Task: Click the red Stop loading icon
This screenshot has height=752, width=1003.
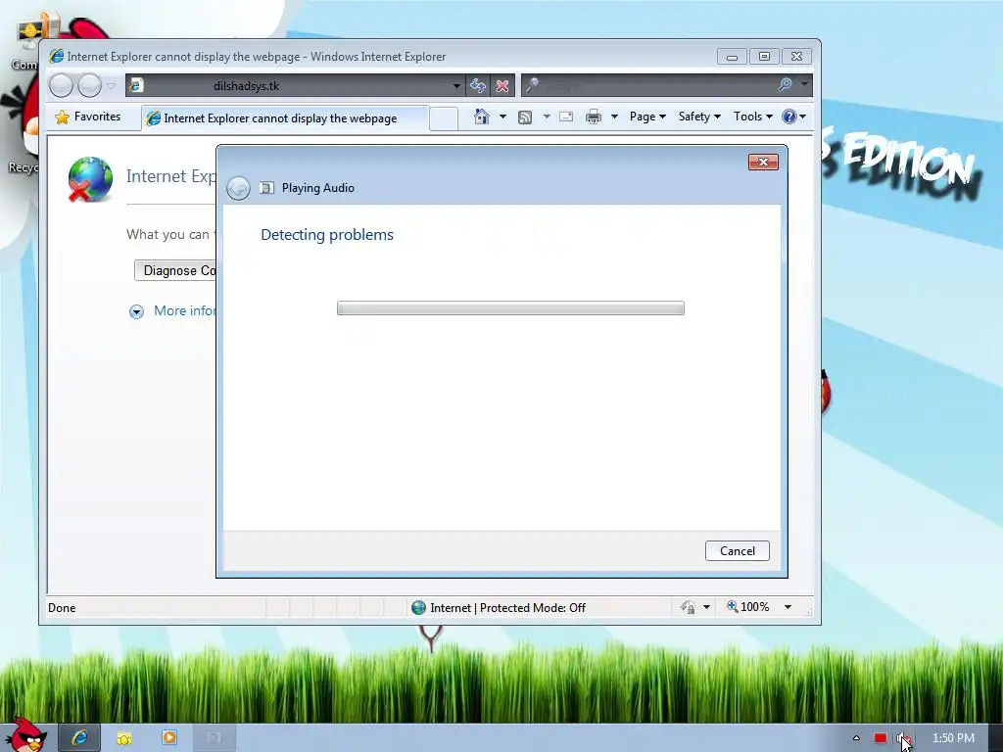Action: point(502,86)
